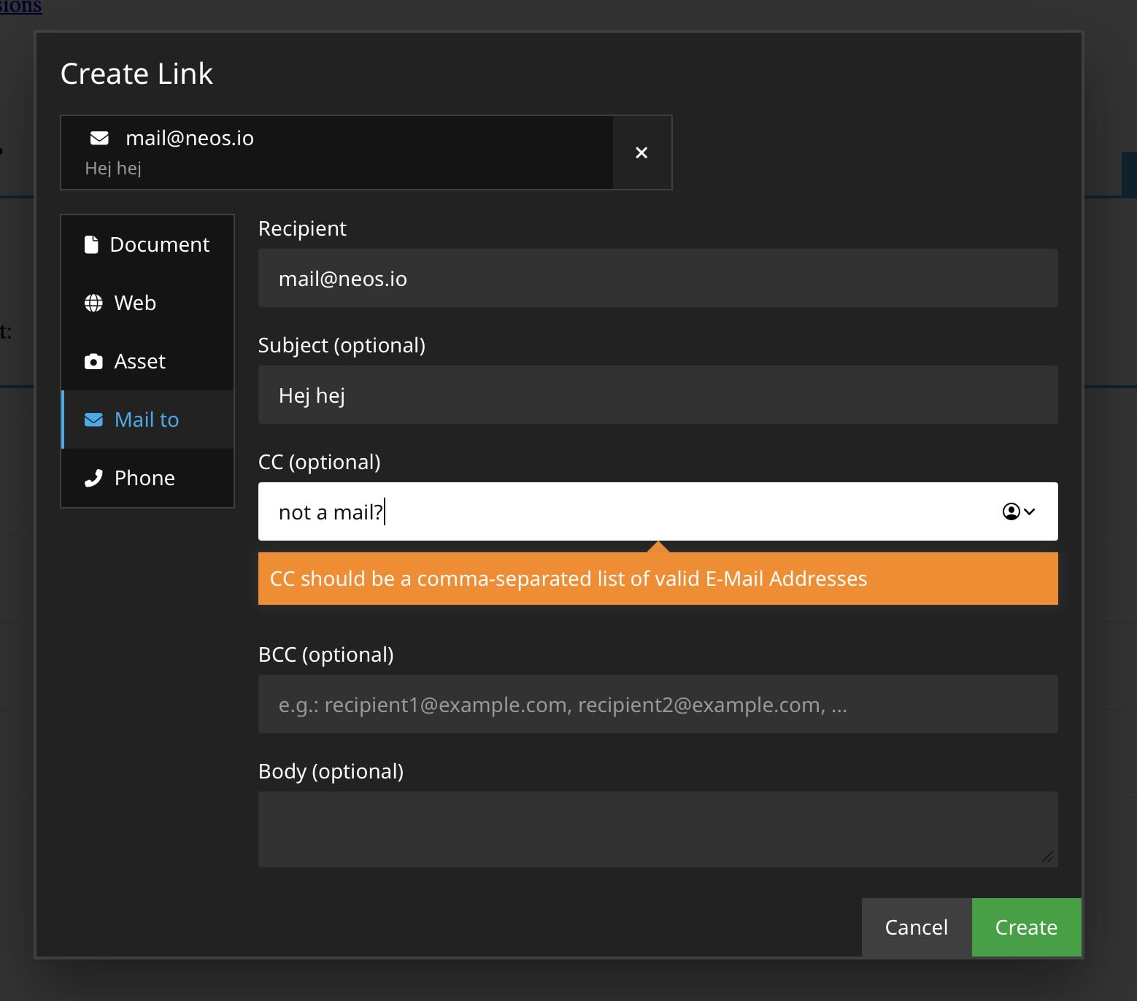The image size is (1137, 1001).
Task: Click the partially visible link above the dialog
Action: [x=20, y=7]
